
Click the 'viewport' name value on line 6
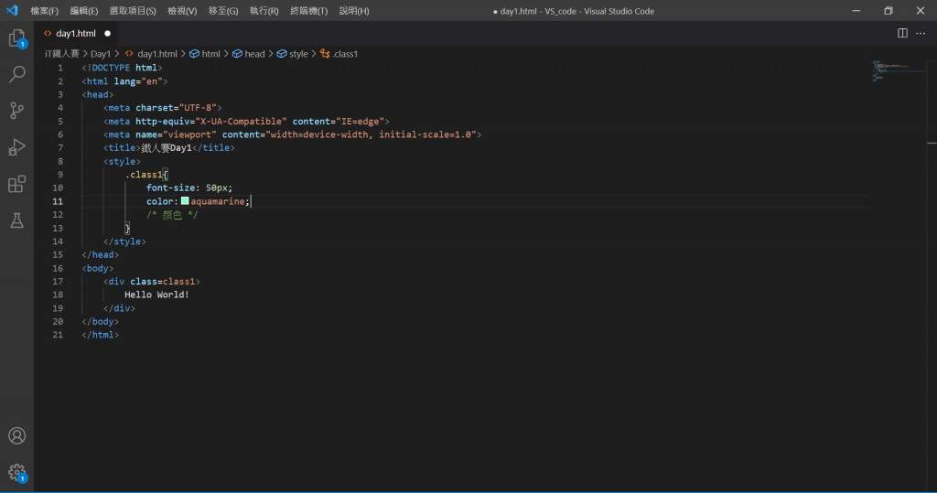click(189, 134)
